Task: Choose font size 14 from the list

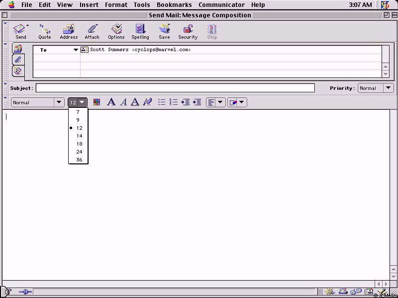Action: 78,136
